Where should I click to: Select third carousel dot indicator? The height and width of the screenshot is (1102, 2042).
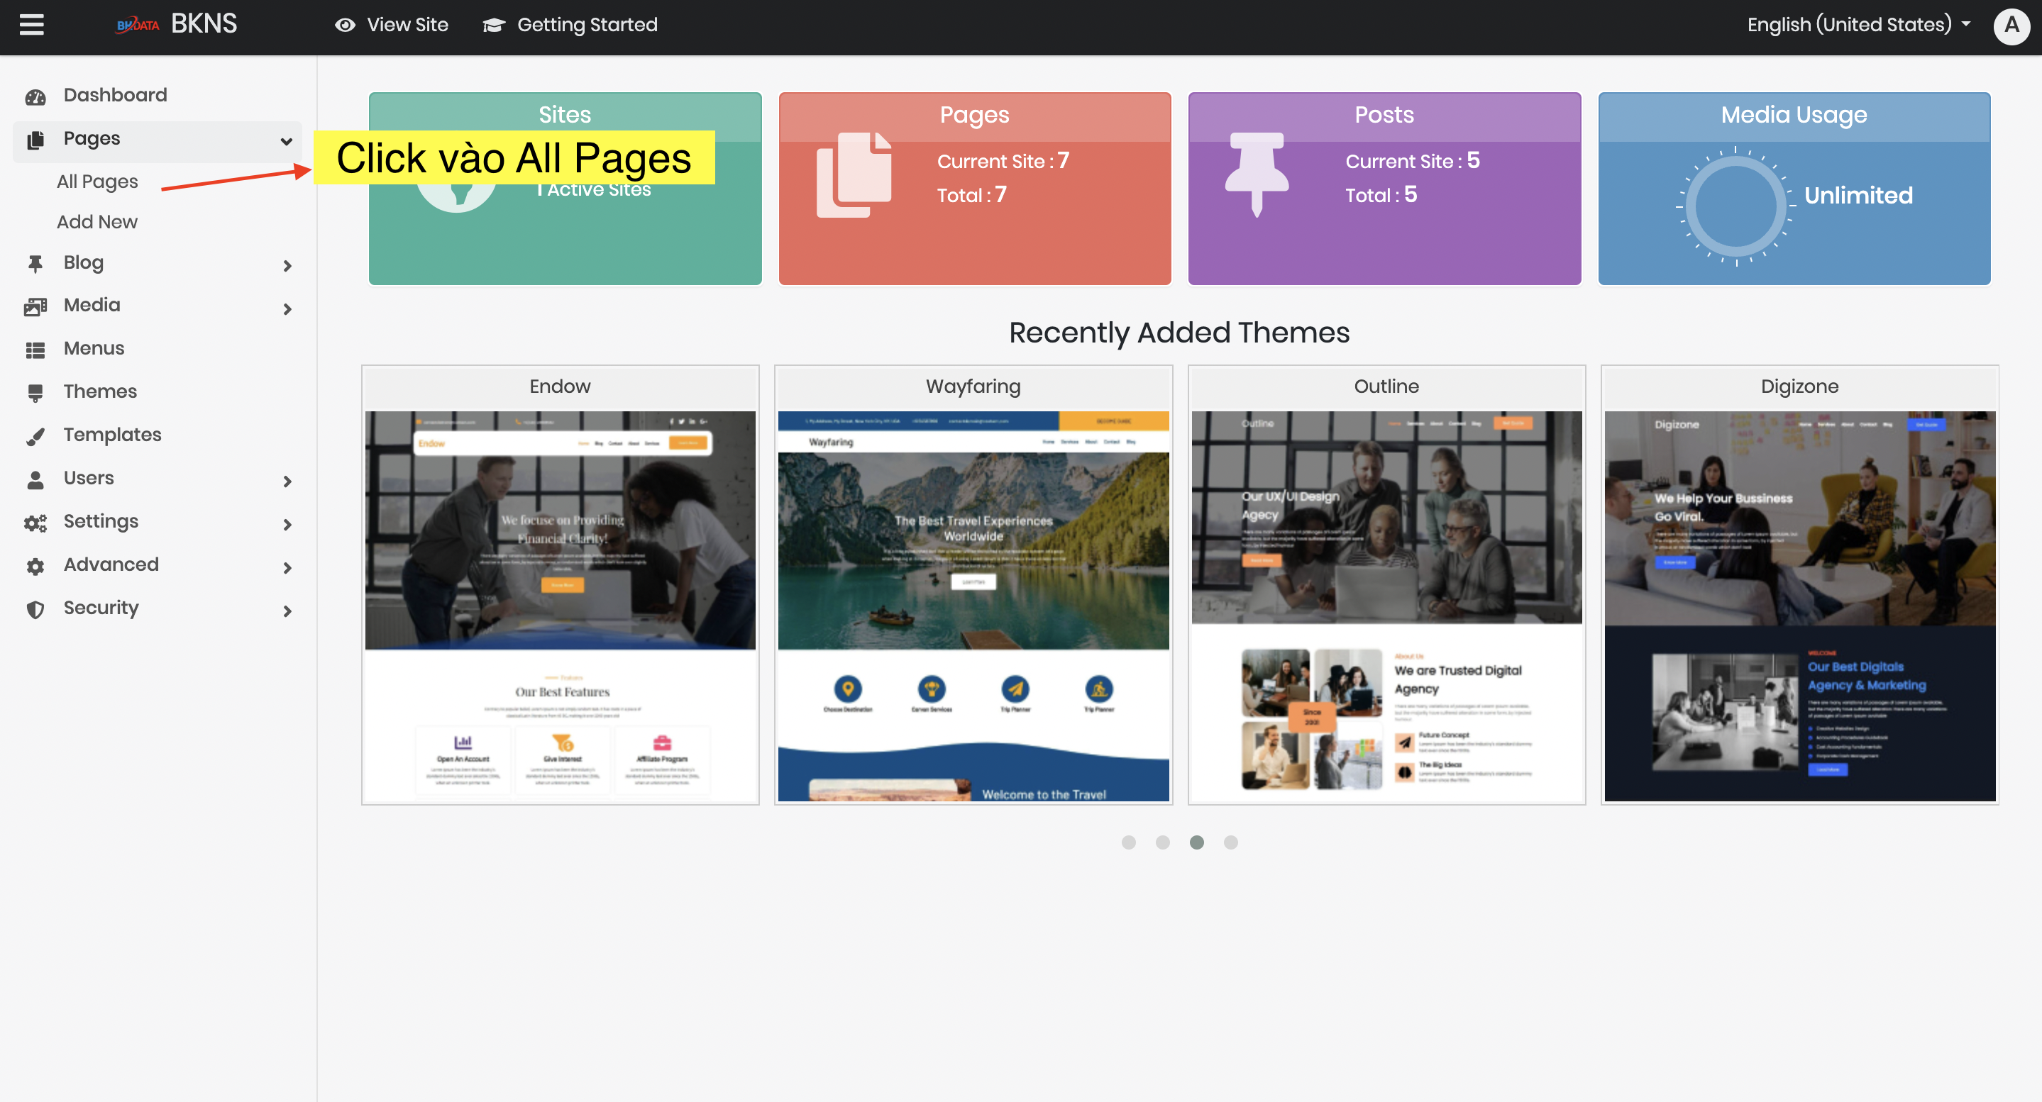click(1196, 842)
